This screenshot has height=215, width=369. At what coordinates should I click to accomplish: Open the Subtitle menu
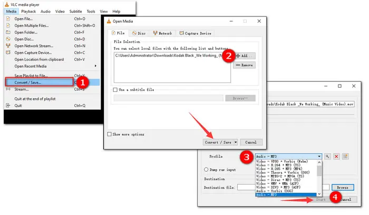[x=75, y=11]
